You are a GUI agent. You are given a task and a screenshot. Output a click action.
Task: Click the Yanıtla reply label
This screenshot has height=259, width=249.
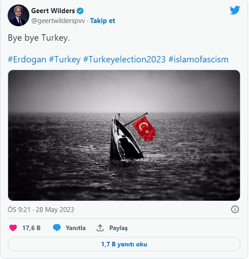pyautogui.click(x=76, y=228)
